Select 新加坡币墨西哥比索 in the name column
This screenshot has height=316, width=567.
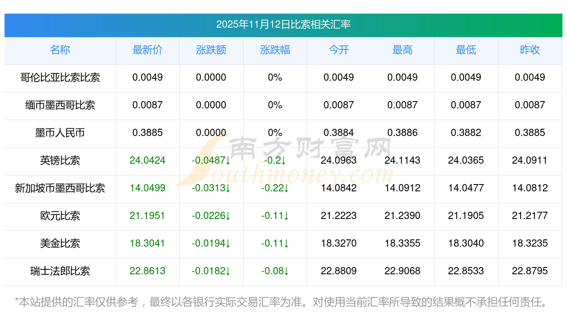60,188
